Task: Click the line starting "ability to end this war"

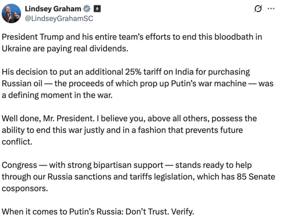Action: tap(122, 130)
